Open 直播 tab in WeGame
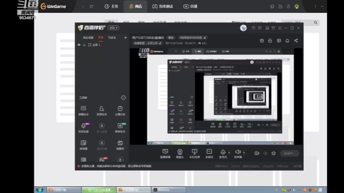The width and height of the screenshot is (344, 193). pyautogui.click(x=190, y=6)
